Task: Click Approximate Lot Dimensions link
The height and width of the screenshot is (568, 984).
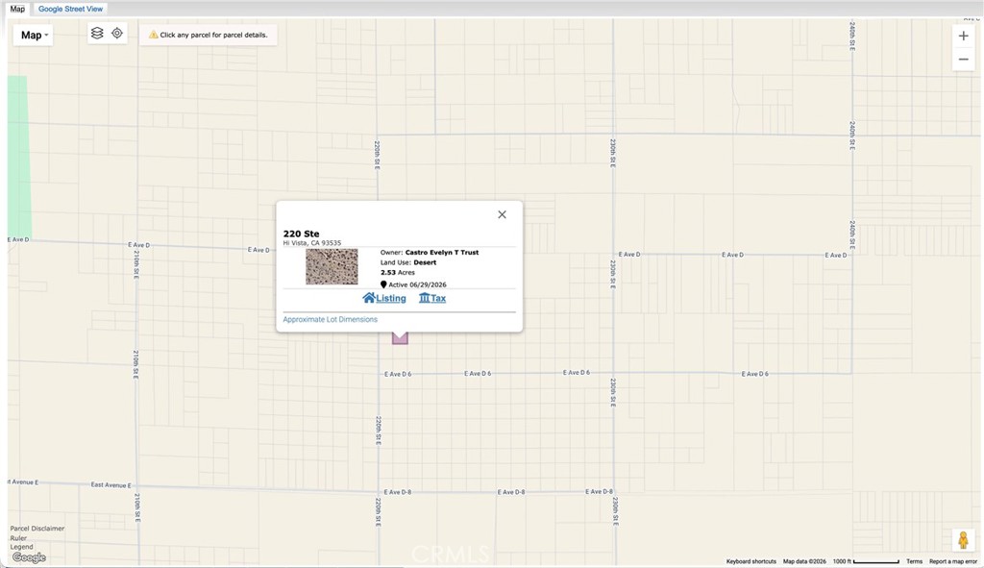Action: click(331, 319)
